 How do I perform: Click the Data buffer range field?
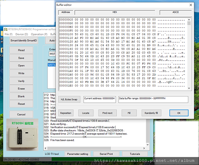click(153, 99)
